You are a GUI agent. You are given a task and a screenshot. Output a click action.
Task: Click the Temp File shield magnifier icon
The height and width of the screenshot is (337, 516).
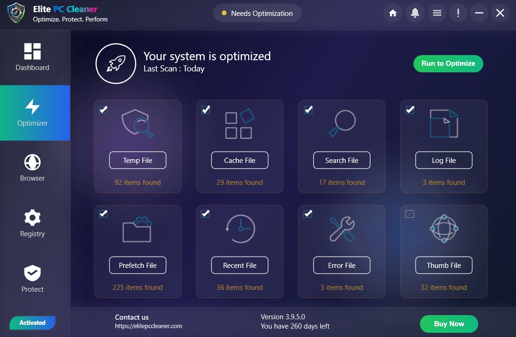click(137, 124)
